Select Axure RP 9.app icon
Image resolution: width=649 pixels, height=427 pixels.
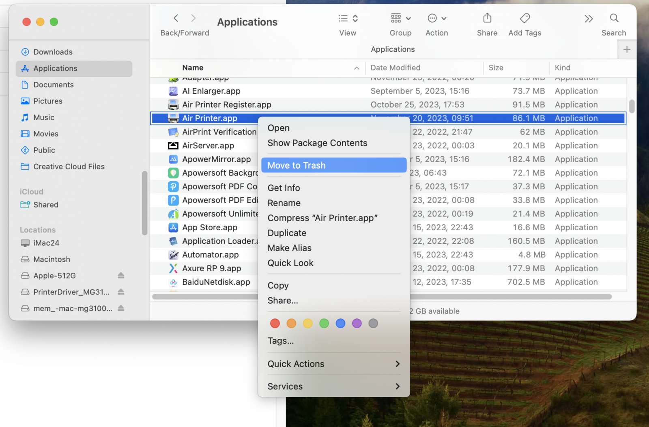173,268
